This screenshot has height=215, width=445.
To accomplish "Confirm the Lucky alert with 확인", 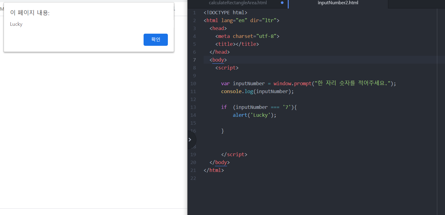I will pyautogui.click(x=155, y=40).
